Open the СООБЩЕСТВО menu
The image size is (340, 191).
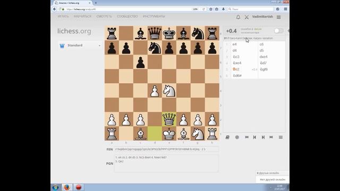point(127,16)
